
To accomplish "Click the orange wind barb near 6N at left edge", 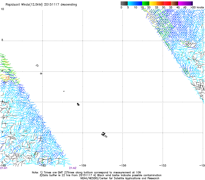I will (7, 78).
